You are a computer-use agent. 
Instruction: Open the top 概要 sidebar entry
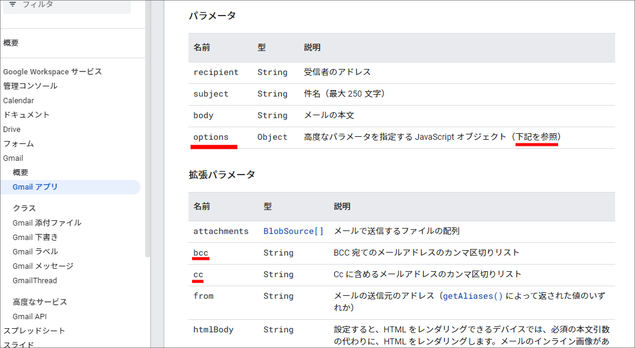[x=11, y=43]
